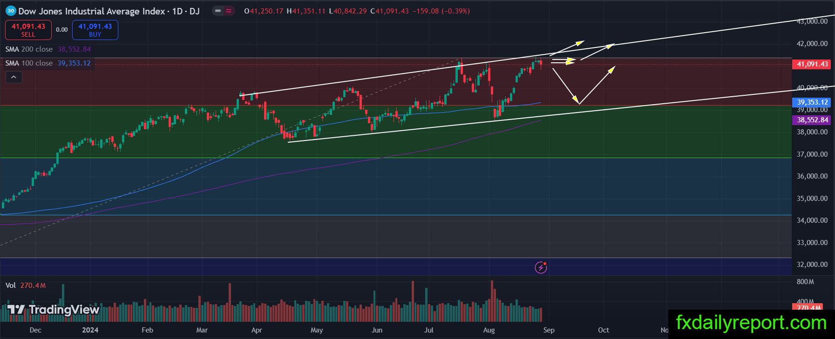Image resolution: width=835 pixels, height=339 pixels.
Task: Click the gray pill status icon beside DJ
Action: click(x=217, y=11)
